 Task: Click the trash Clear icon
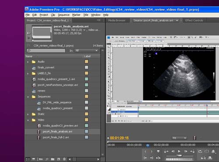[x=64, y=159]
